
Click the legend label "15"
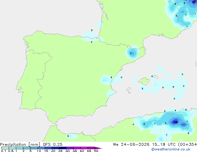click(46, 151)
